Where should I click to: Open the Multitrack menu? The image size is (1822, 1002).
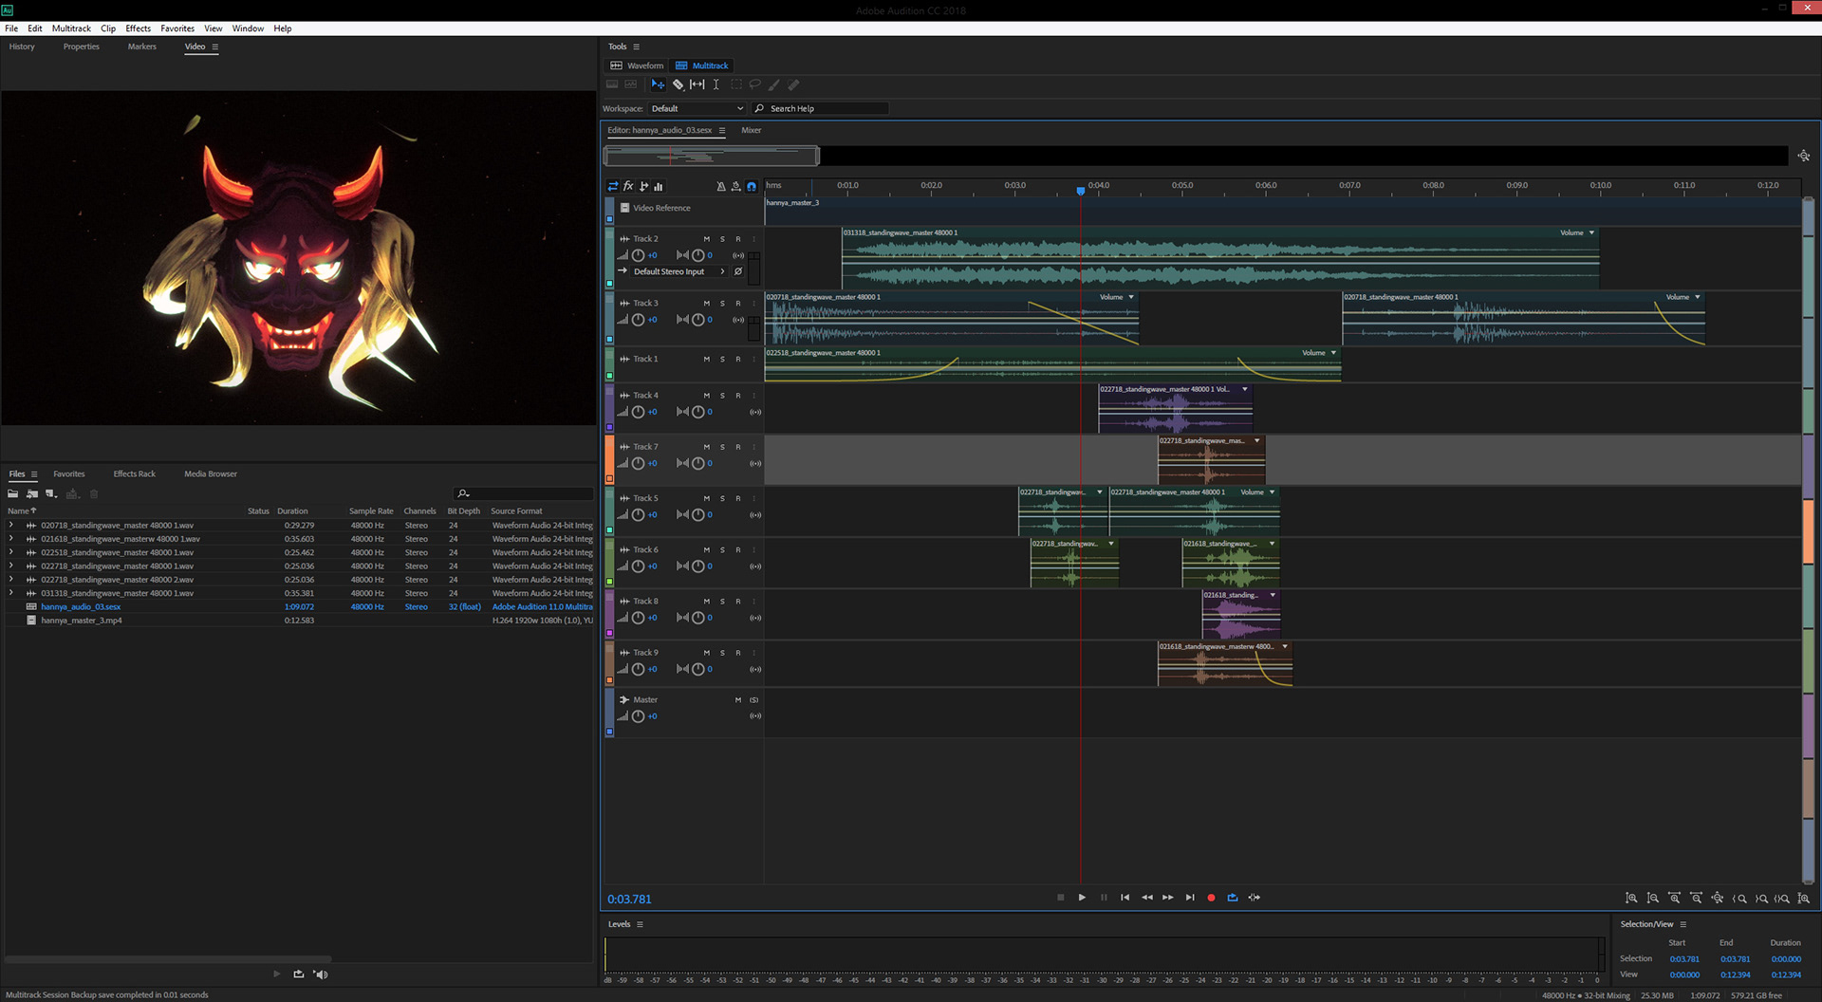coord(71,28)
